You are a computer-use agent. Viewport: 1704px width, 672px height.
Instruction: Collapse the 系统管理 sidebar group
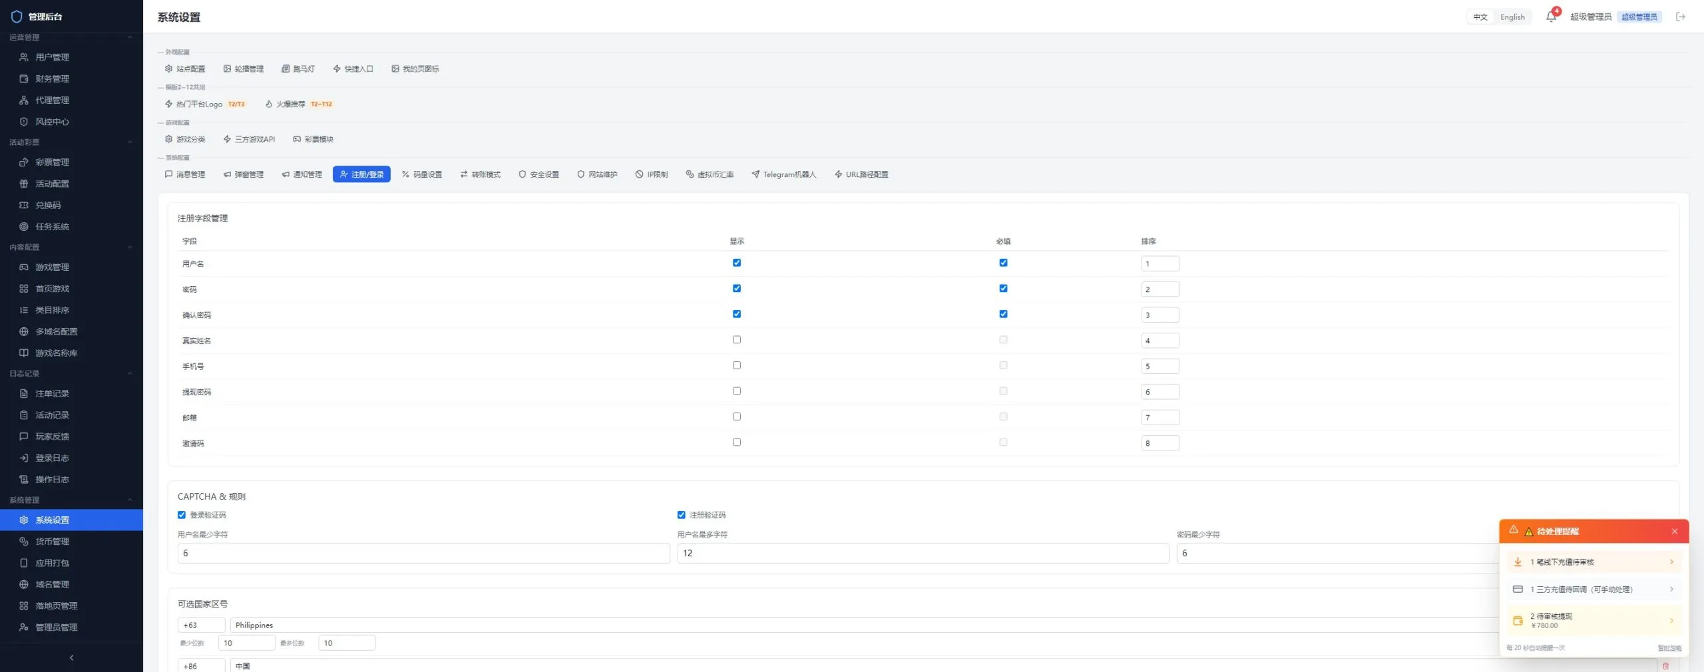[130, 500]
